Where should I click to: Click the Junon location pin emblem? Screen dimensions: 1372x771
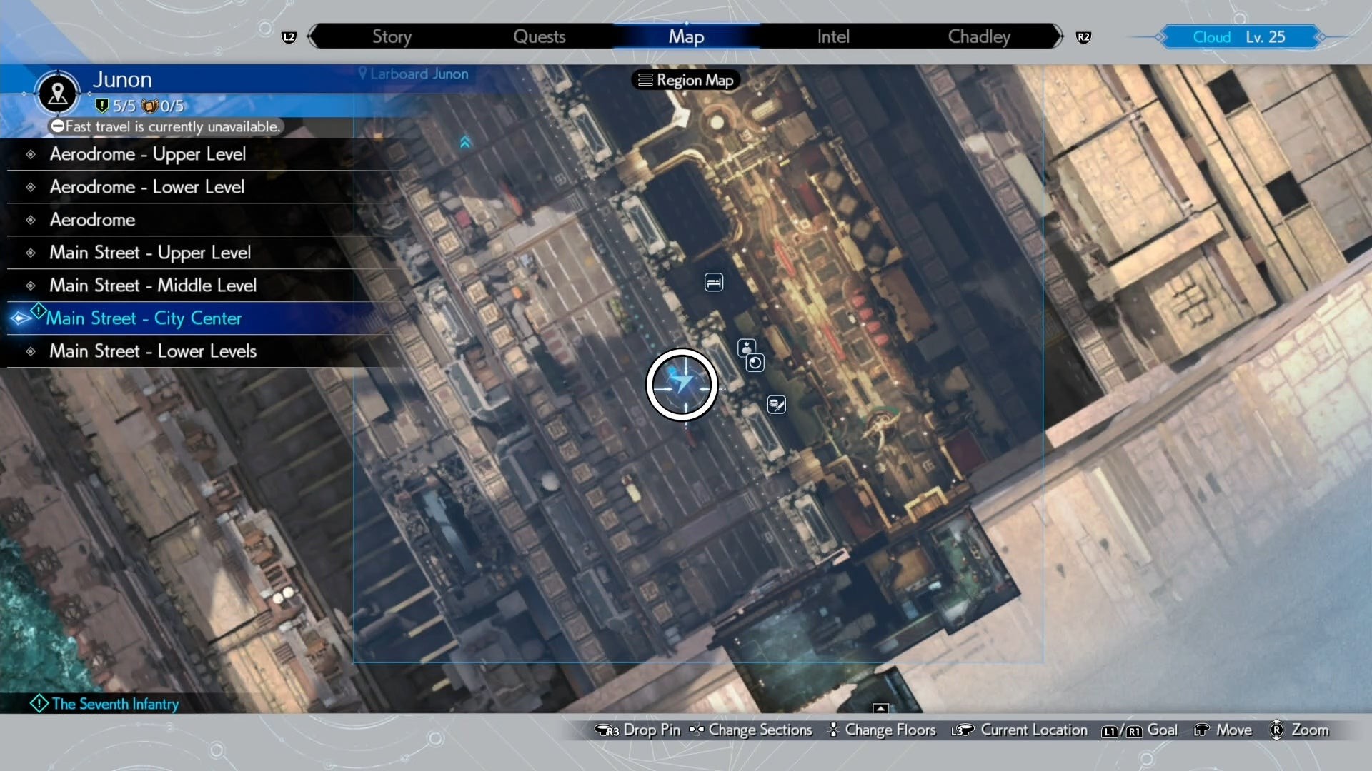[58, 93]
